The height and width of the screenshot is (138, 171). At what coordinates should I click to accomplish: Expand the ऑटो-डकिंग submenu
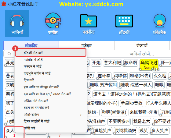51,115
